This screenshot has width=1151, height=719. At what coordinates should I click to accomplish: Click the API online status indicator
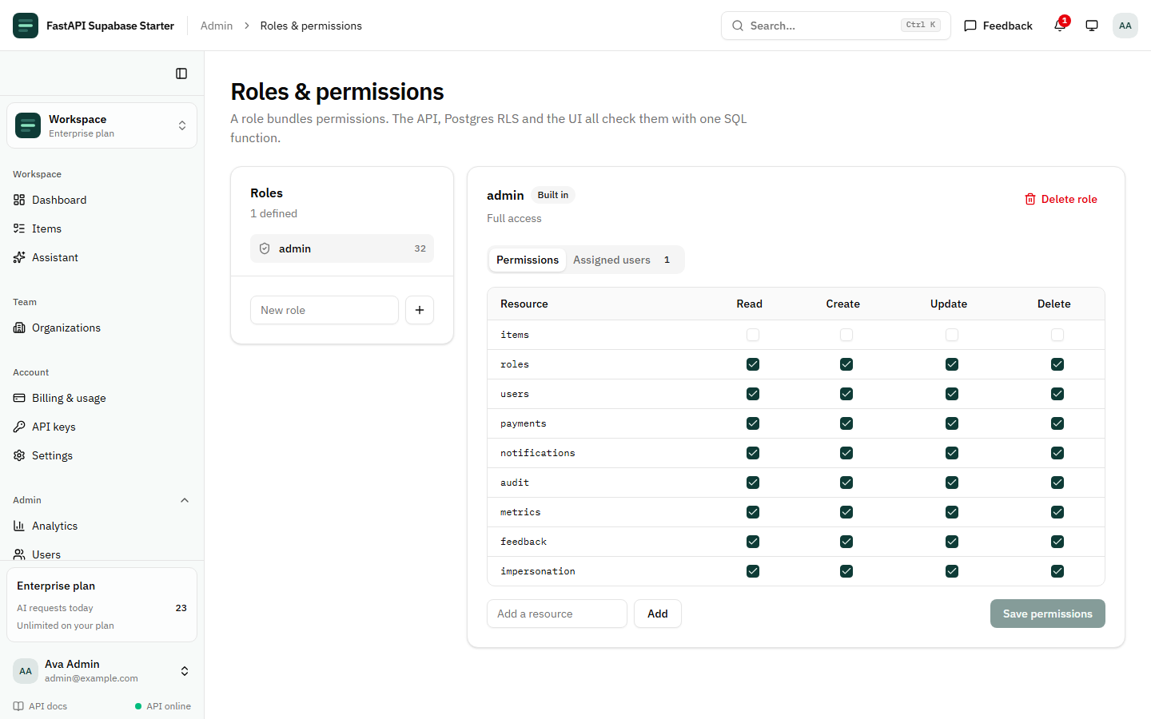163,706
